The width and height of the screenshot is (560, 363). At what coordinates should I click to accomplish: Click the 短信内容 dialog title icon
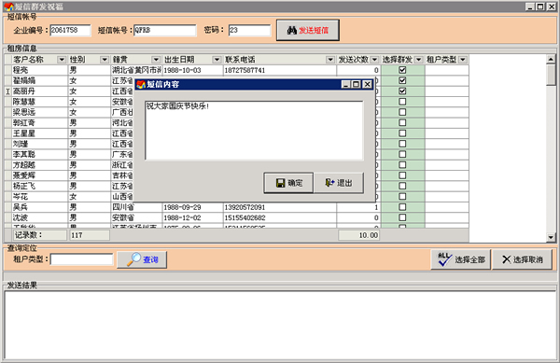141,84
